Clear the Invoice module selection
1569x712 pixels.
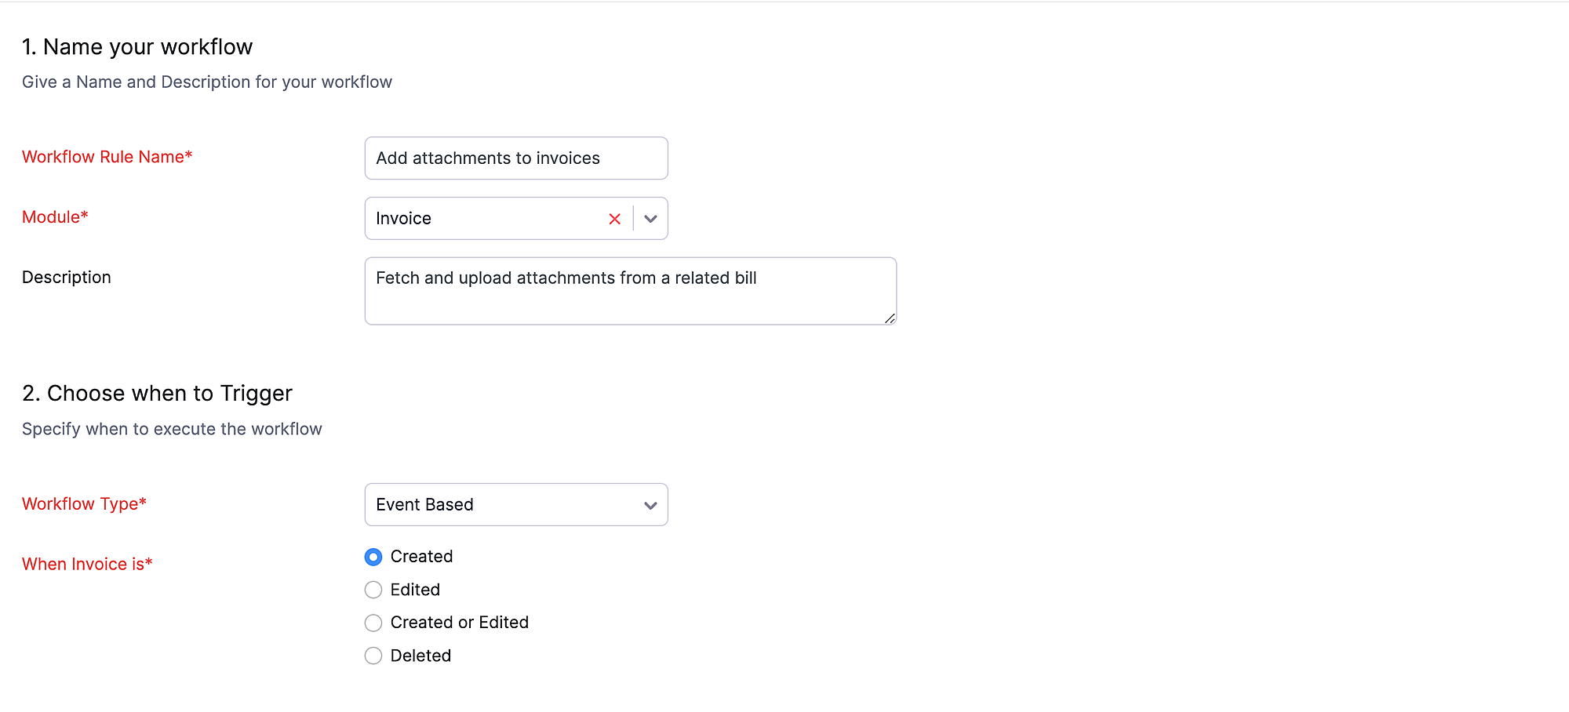click(x=614, y=219)
